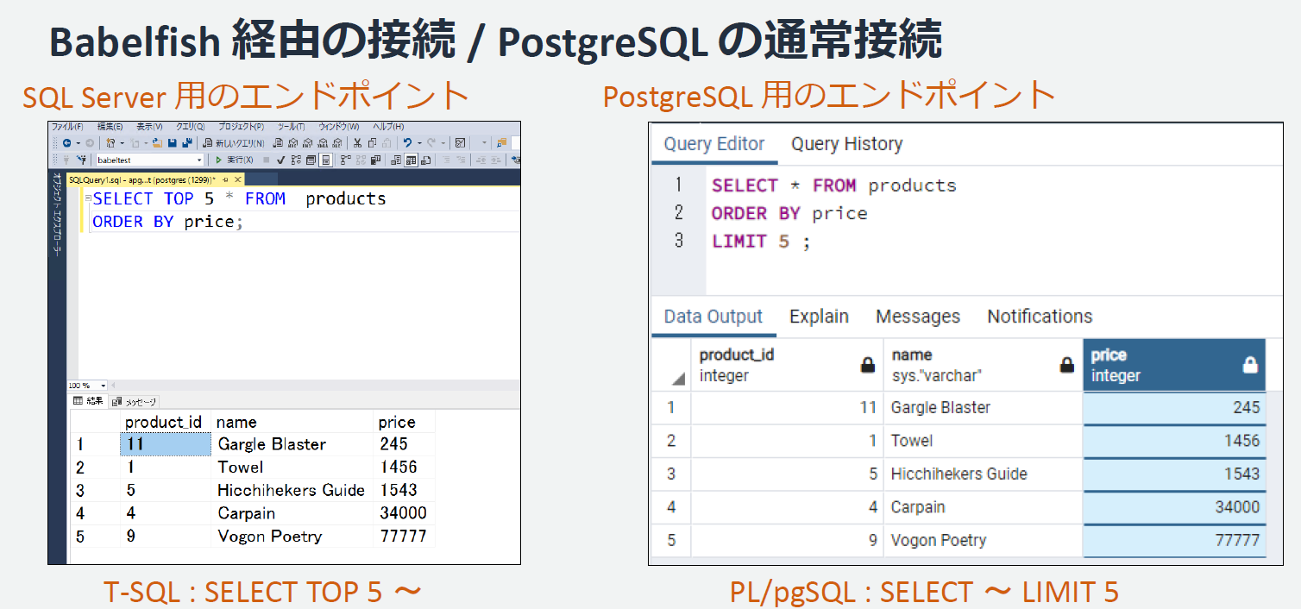Click the Cut icon on the toolbar

357,143
